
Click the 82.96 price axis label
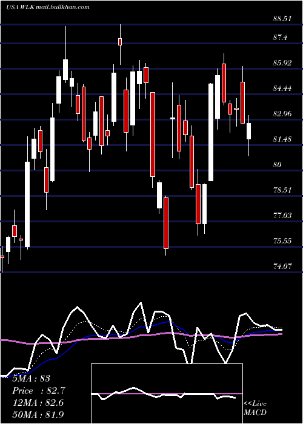[x=282, y=114]
